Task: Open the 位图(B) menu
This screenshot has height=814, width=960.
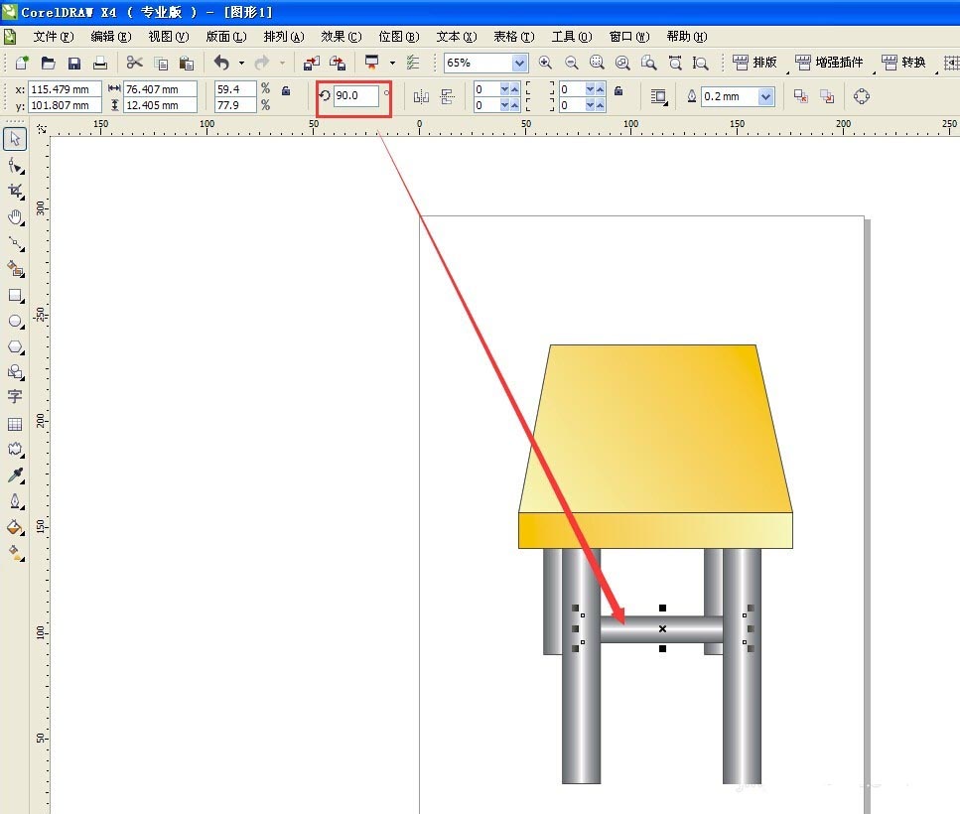Action: click(398, 37)
